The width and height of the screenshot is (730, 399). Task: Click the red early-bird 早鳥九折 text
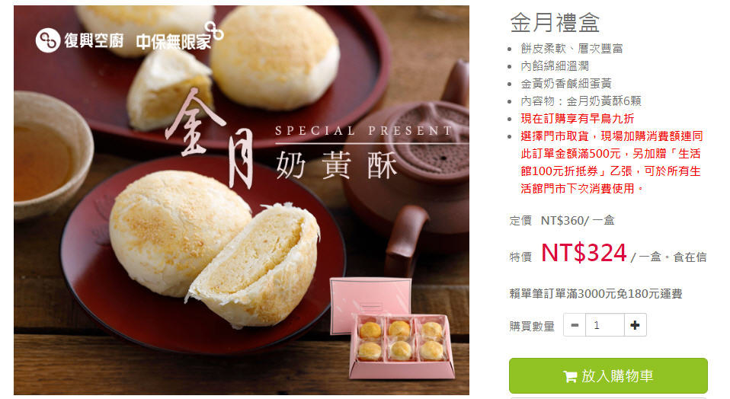pyautogui.click(x=578, y=119)
